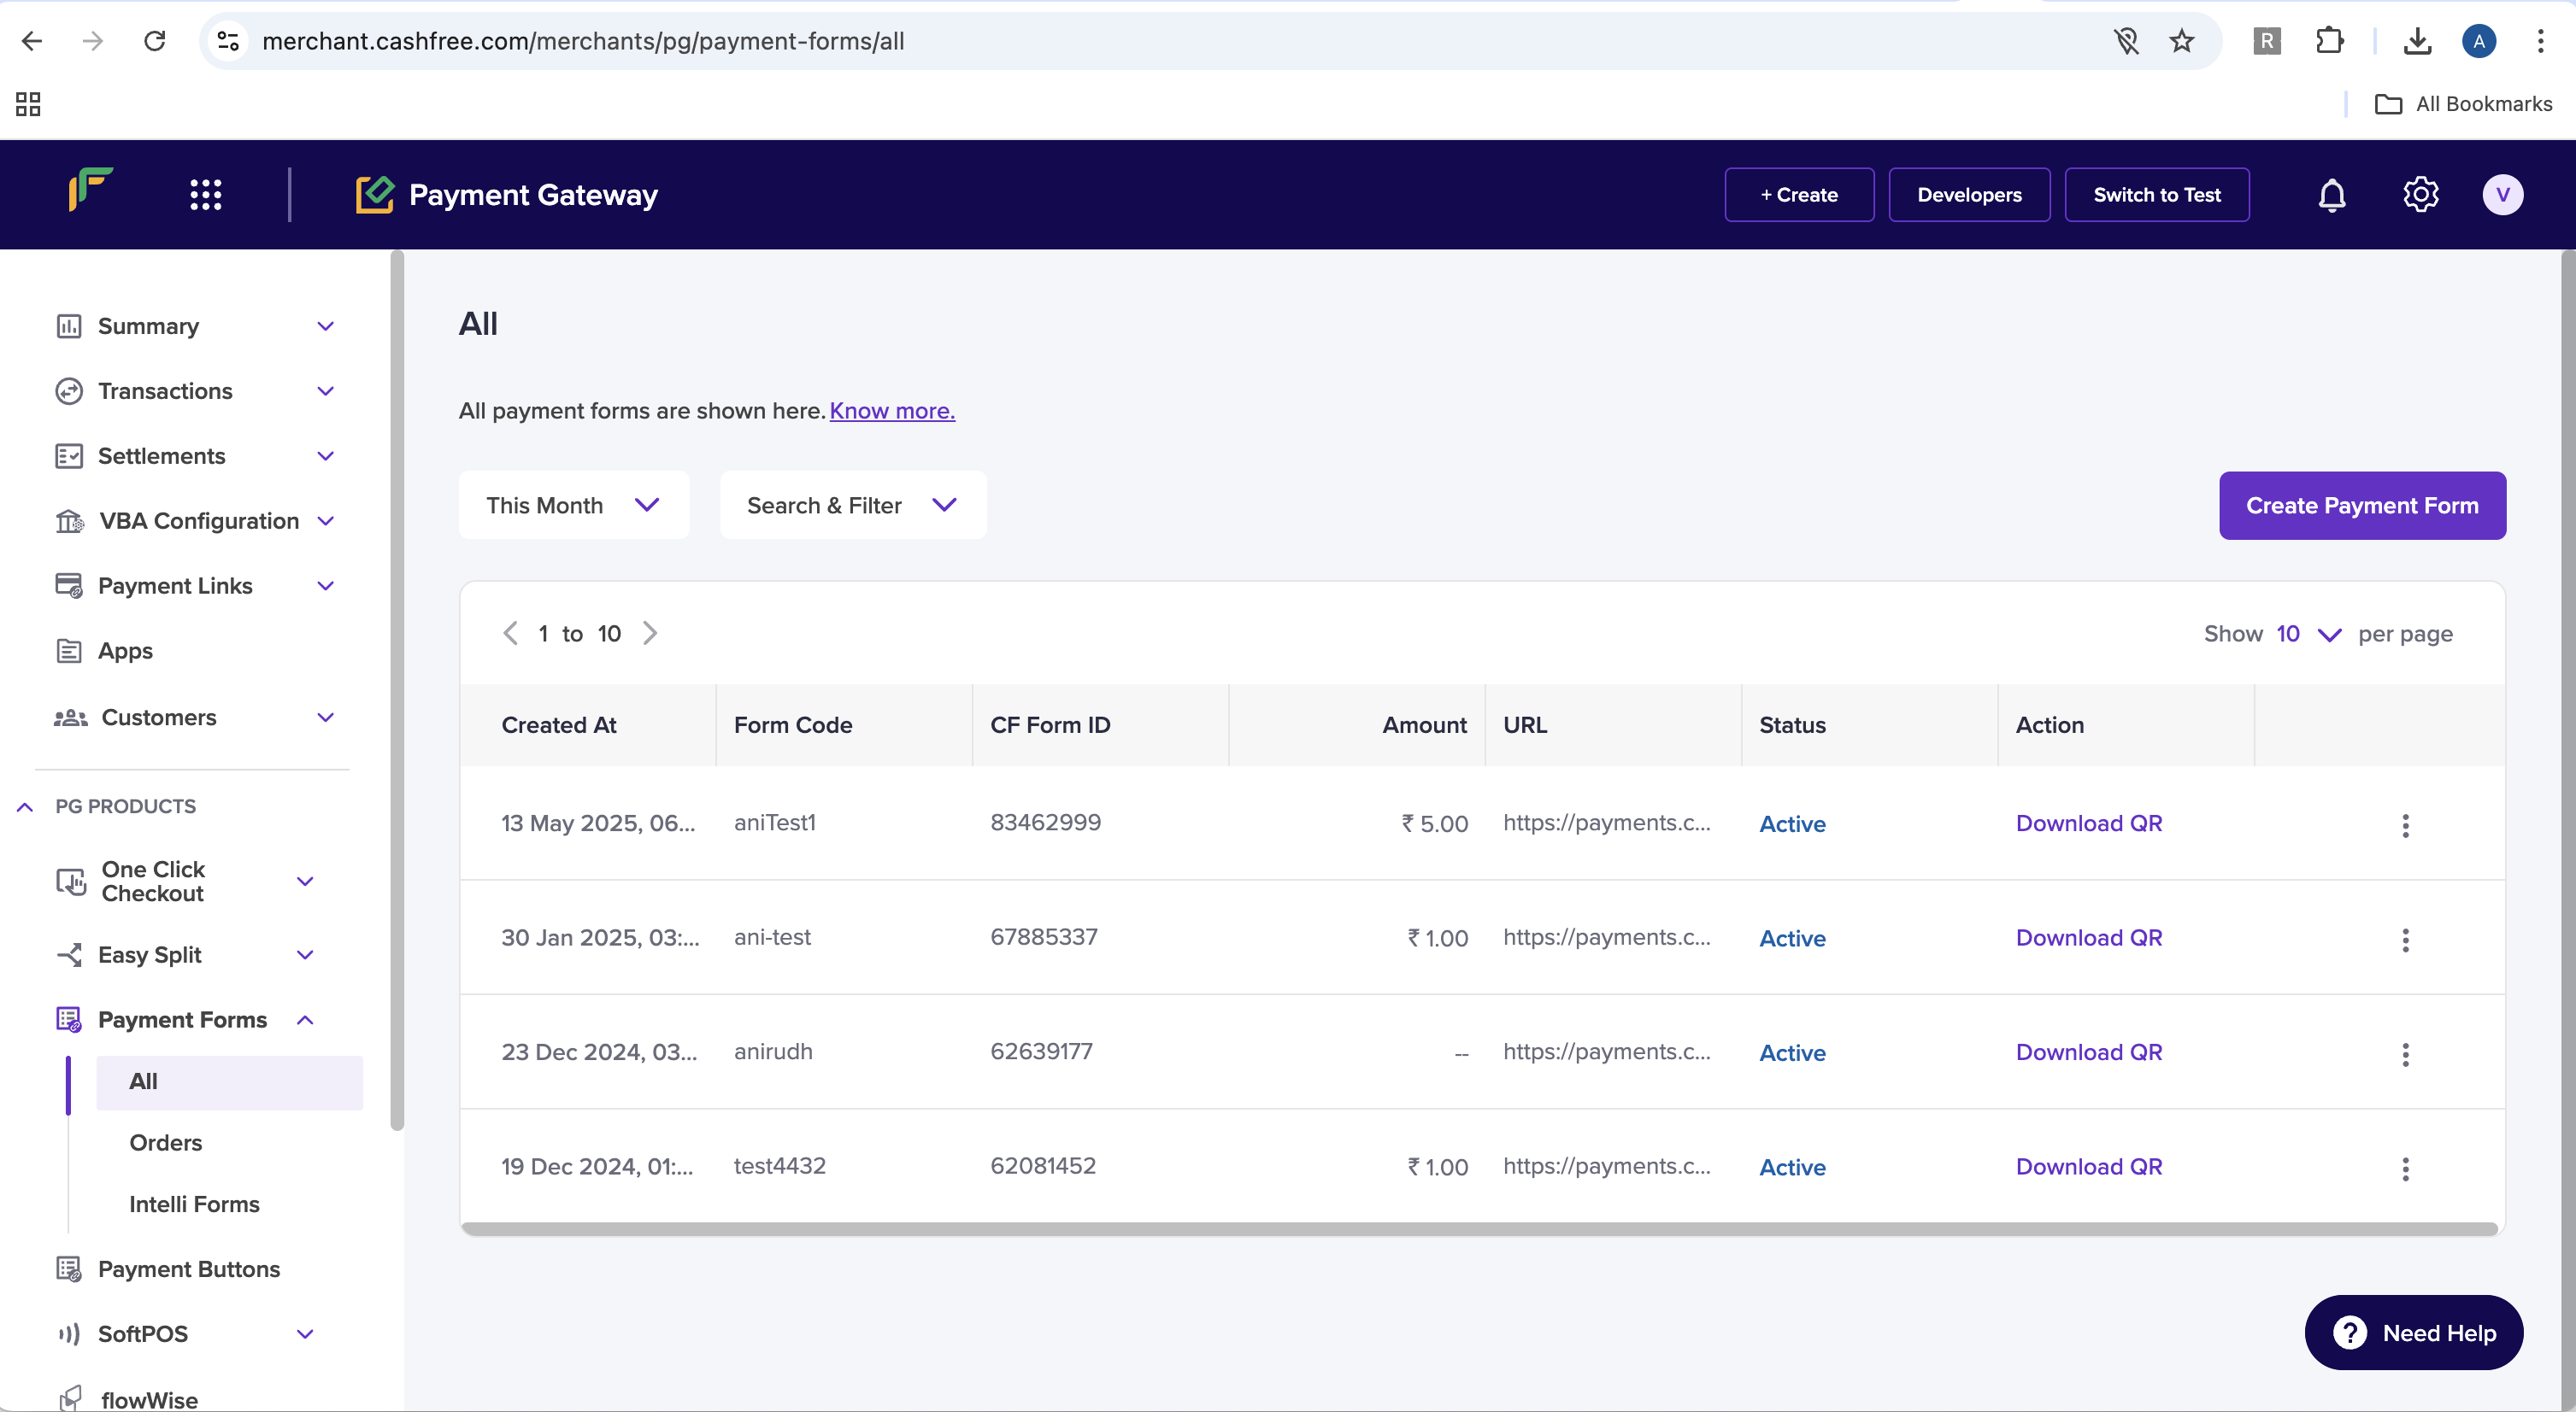Expand the This Month date dropdown
The height and width of the screenshot is (1412, 2576).
coord(573,506)
